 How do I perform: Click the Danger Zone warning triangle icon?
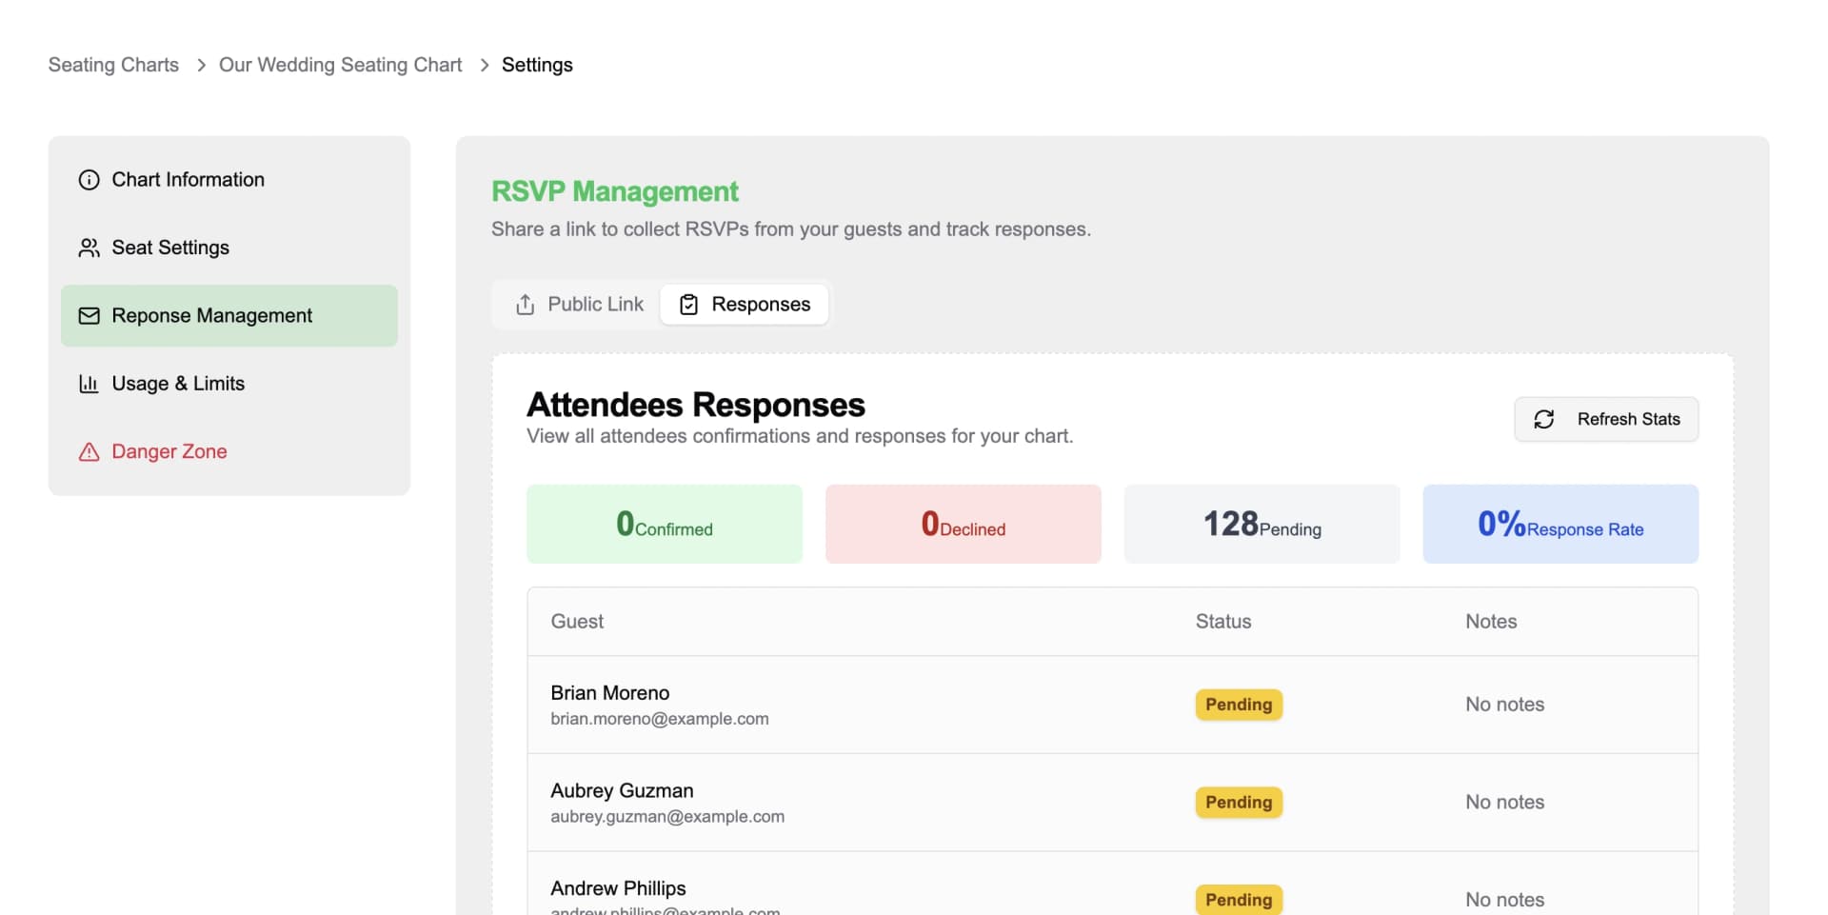click(89, 452)
